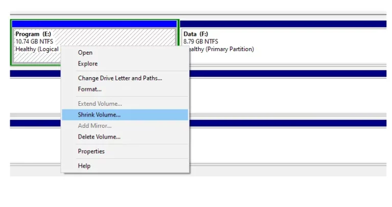Click Help in the context menu

[125, 166]
